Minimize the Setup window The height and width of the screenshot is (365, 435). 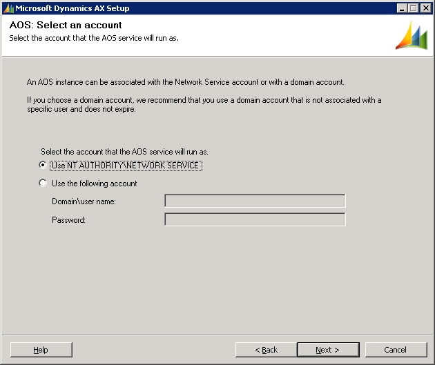(x=403, y=8)
